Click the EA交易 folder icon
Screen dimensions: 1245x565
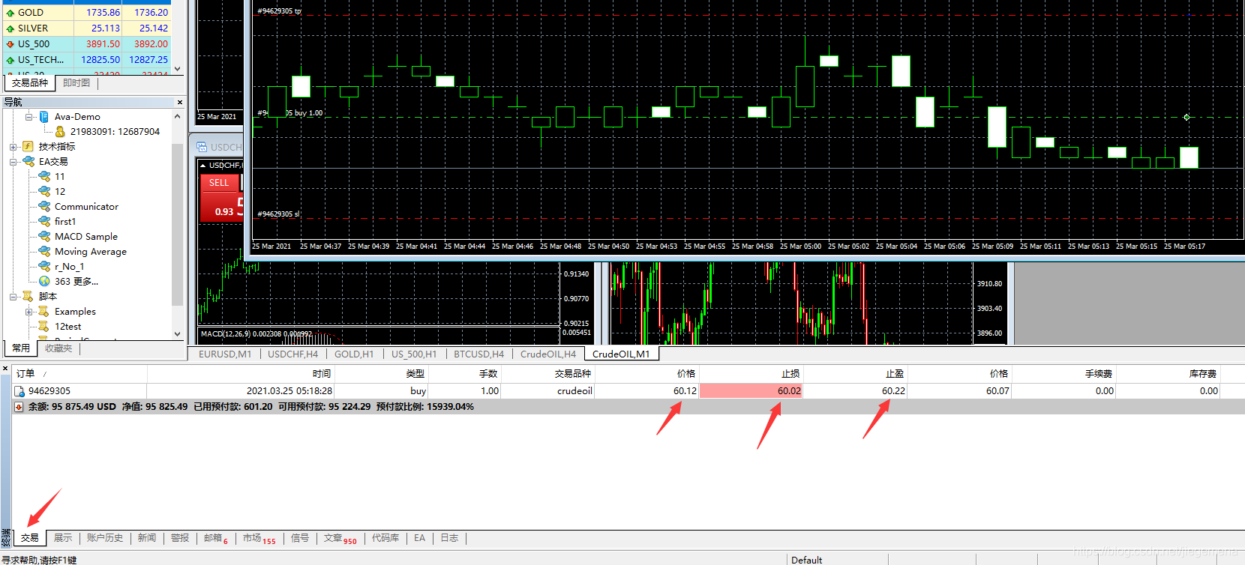(28, 162)
